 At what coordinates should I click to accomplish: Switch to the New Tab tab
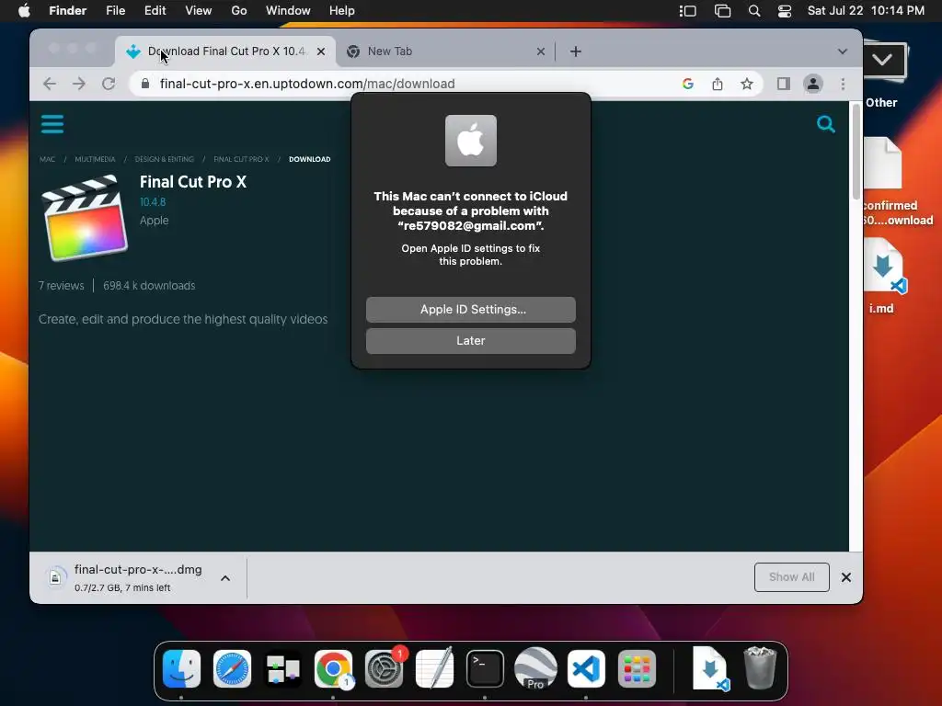pyautogui.click(x=444, y=51)
